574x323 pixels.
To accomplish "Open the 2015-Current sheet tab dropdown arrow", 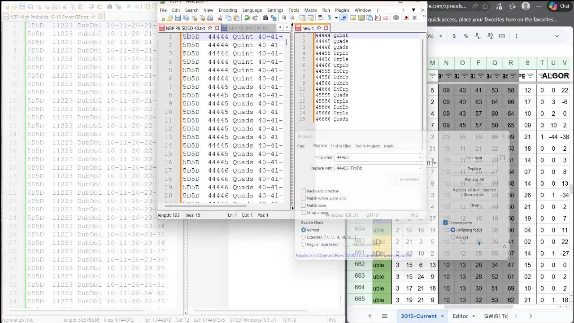I will (442, 316).
